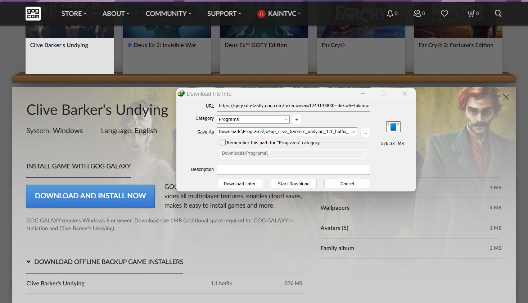Click the Language: English label

tap(129, 131)
